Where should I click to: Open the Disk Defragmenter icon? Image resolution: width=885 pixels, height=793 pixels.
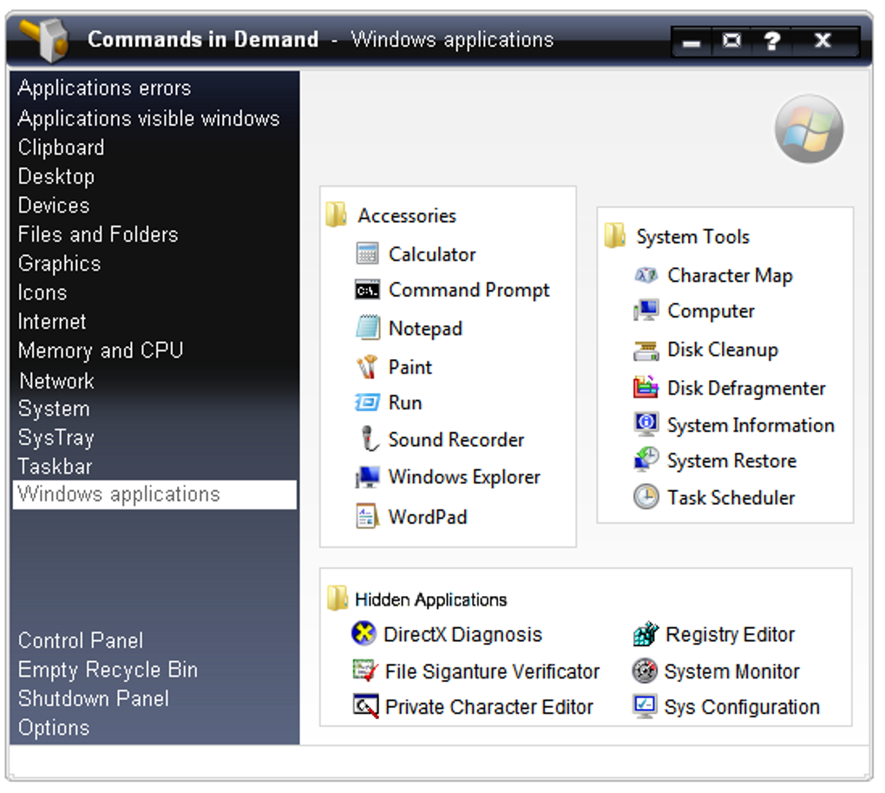point(646,388)
